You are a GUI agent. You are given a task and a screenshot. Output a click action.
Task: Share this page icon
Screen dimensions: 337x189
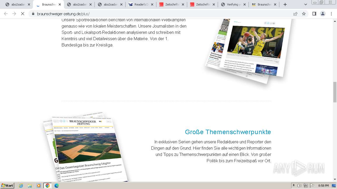click(x=295, y=14)
